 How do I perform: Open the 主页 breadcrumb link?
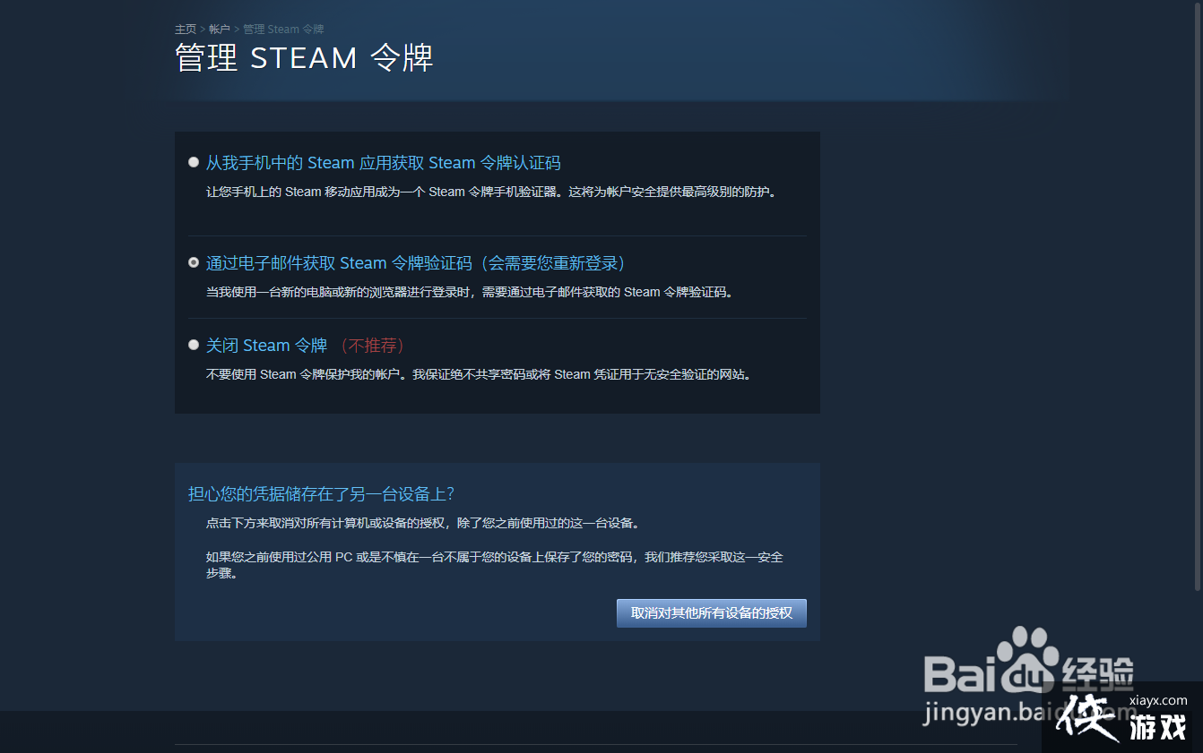[186, 29]
